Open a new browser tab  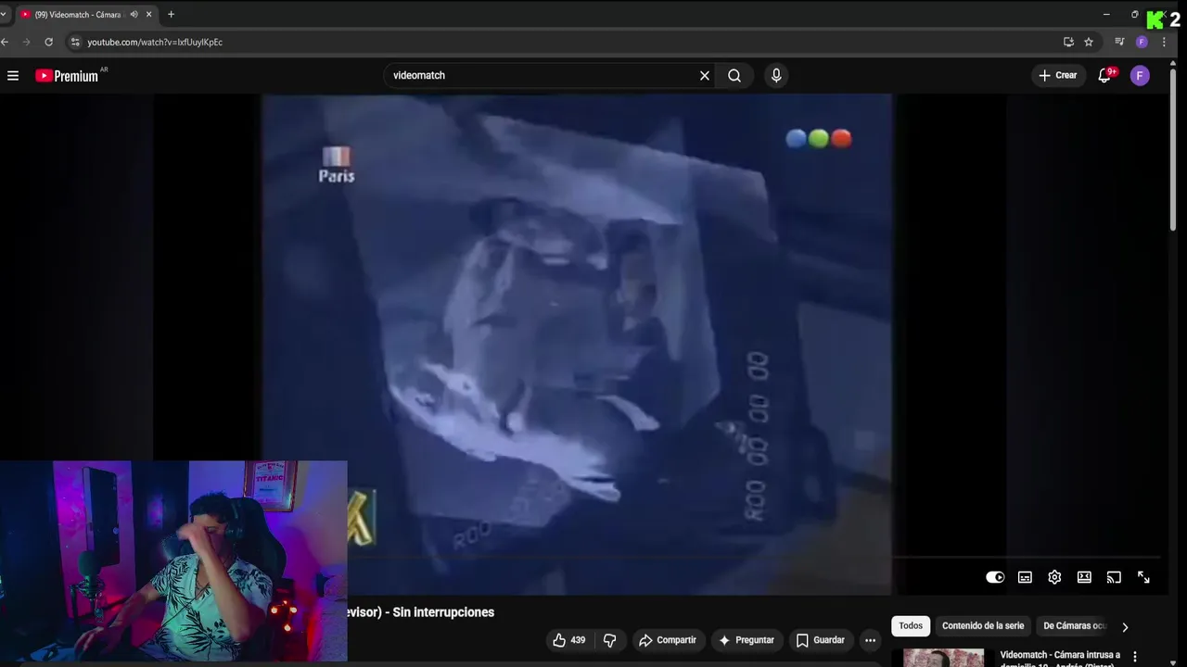coord(171,15)
